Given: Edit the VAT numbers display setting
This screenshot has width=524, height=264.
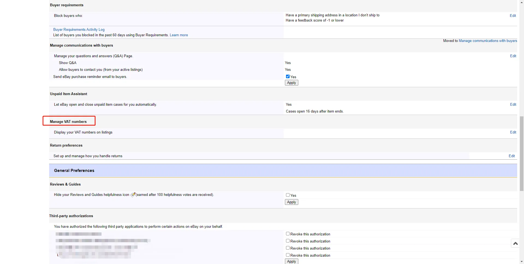Looking at the screenshot, I should coord(513,132).
